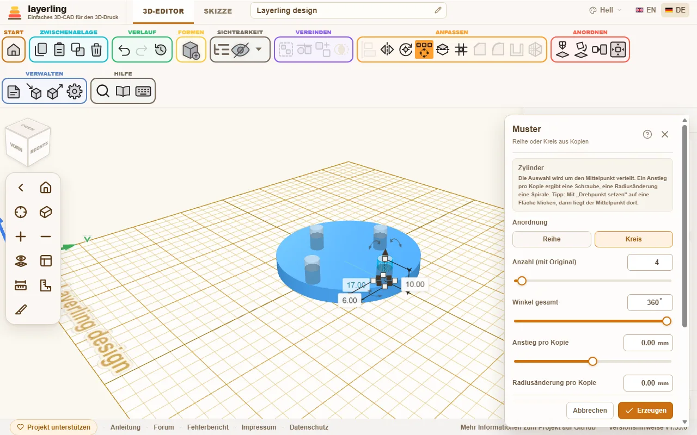Undo the last action
697x435 pixels.
[x=124, y=49]
